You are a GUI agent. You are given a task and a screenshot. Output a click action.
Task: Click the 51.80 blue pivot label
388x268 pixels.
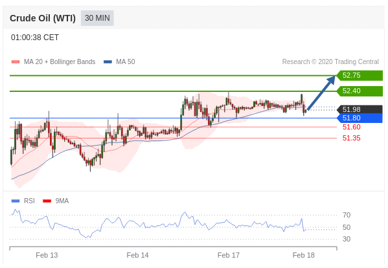click(359, 118)
